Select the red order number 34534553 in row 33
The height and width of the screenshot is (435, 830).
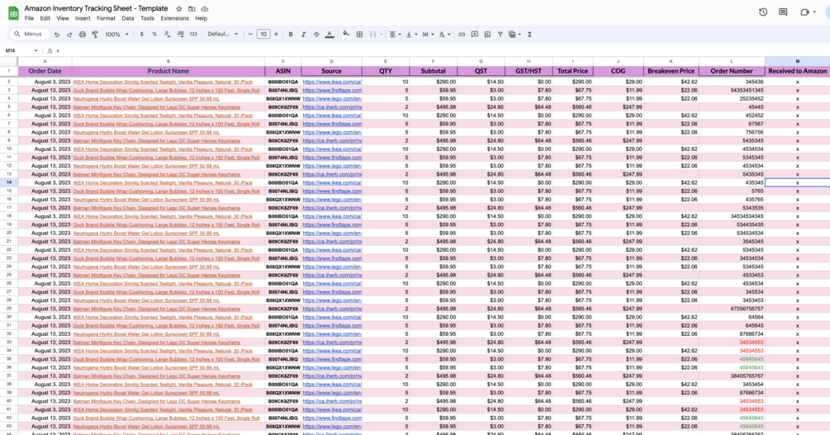[x=751, y=343]
